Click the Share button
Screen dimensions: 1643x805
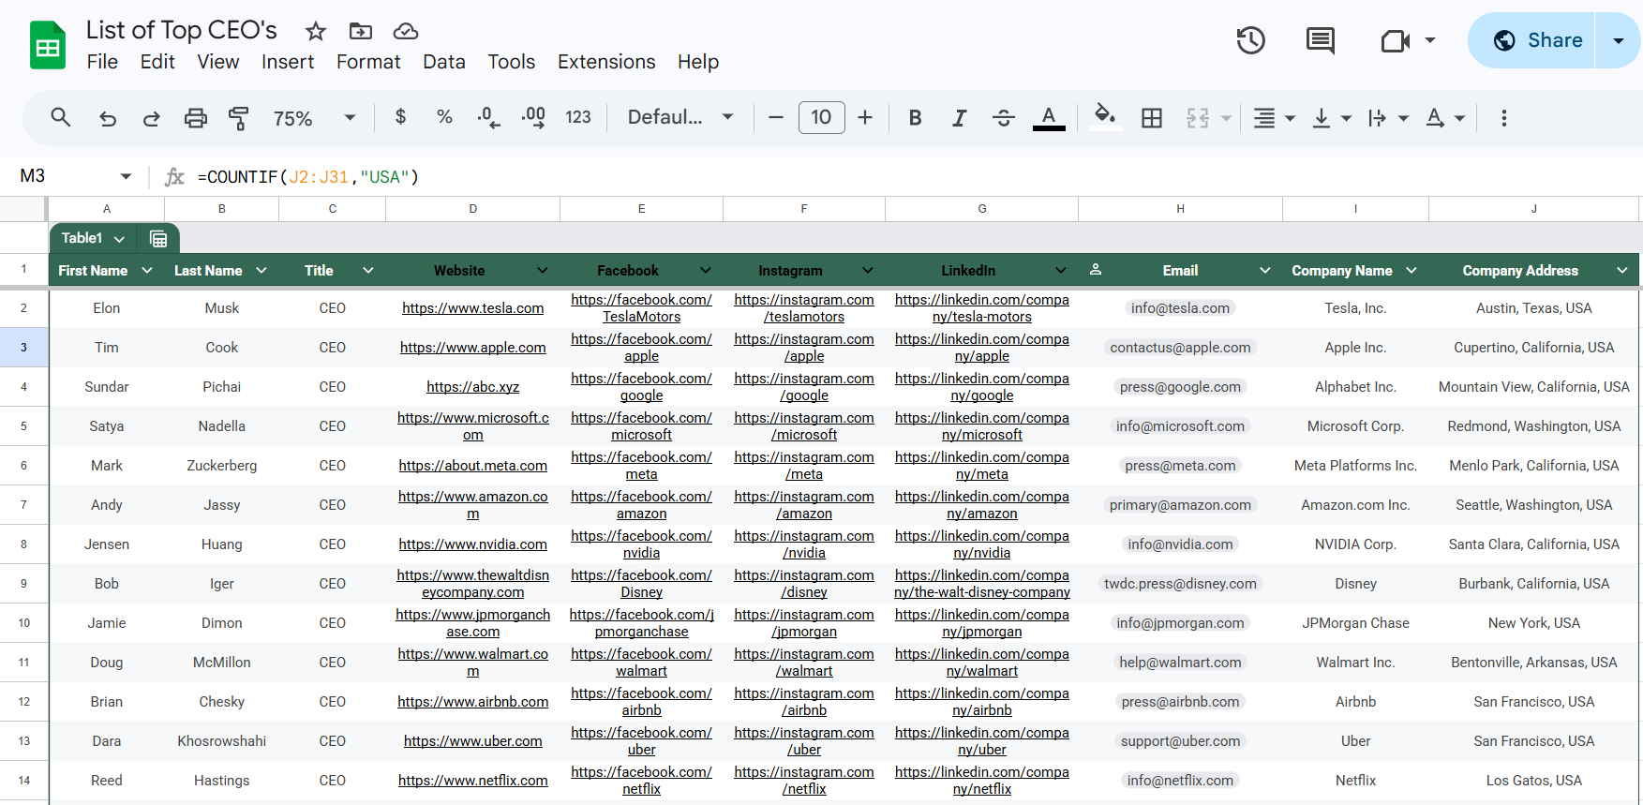[x=1531, y=40]
